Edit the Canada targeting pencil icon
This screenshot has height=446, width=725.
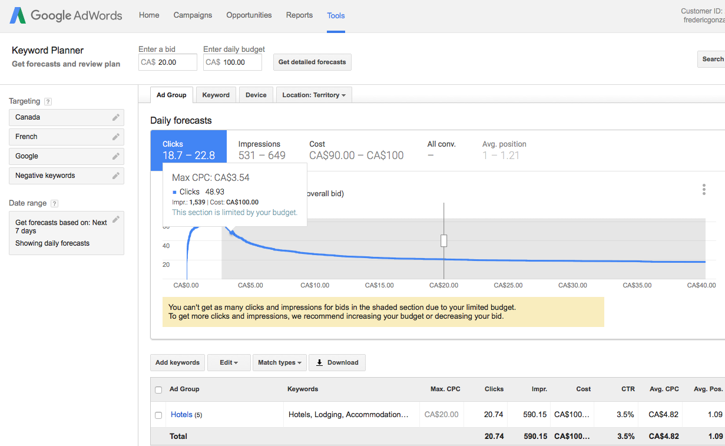click(116, 117)
